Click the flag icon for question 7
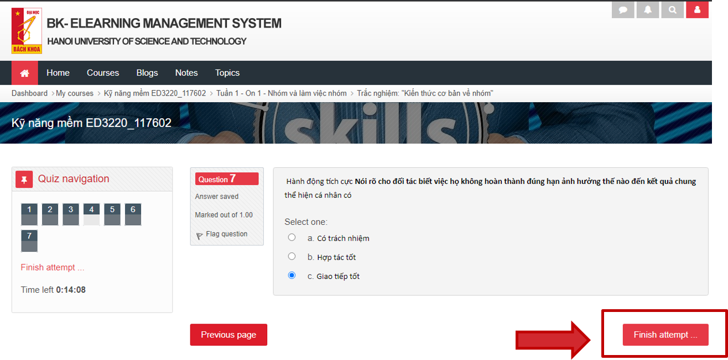728x360 pixels. (x=200, y=236)
